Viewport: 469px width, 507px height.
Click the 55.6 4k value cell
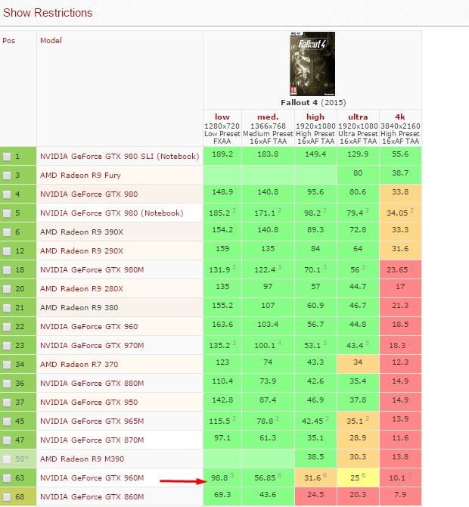click(x=400, y=154)
